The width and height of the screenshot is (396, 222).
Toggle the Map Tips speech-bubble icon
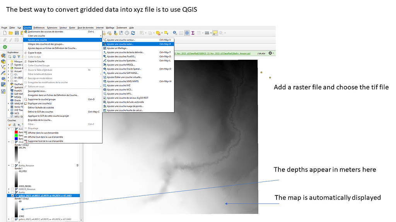tap(215, 33)
